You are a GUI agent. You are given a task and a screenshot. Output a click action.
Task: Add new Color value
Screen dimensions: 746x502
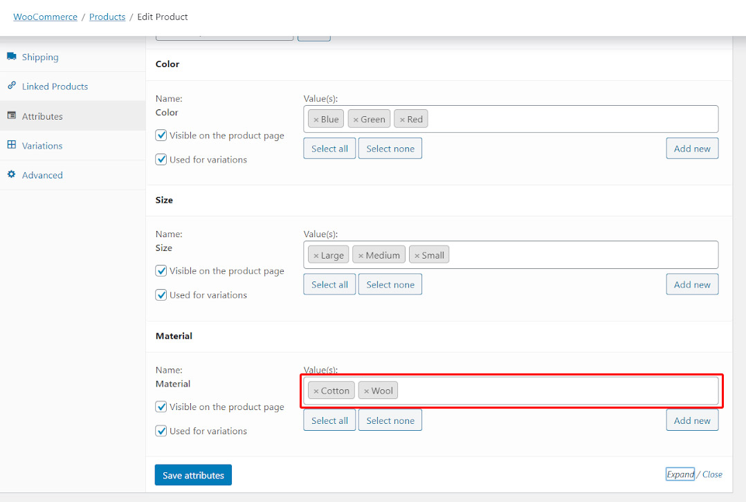click(x=692, y=148)
